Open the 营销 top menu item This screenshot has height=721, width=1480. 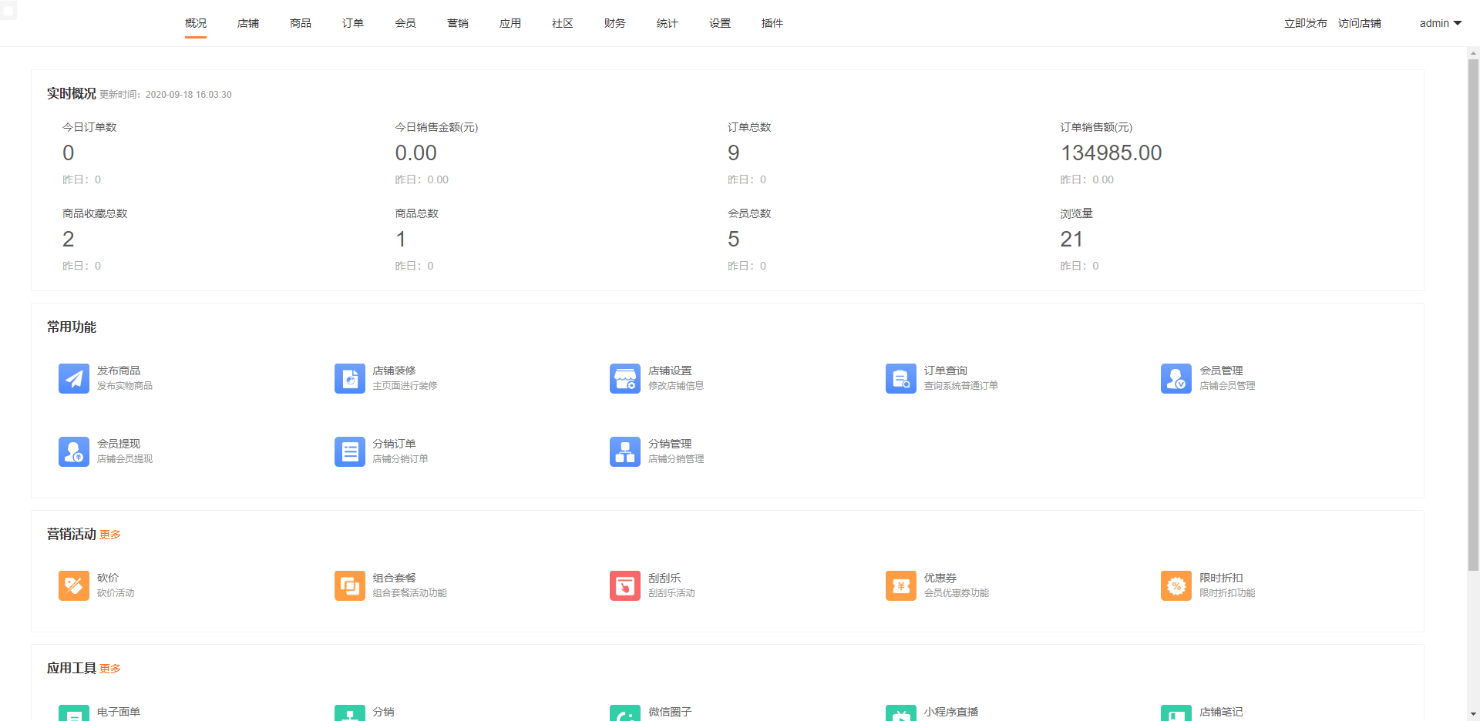458,23
